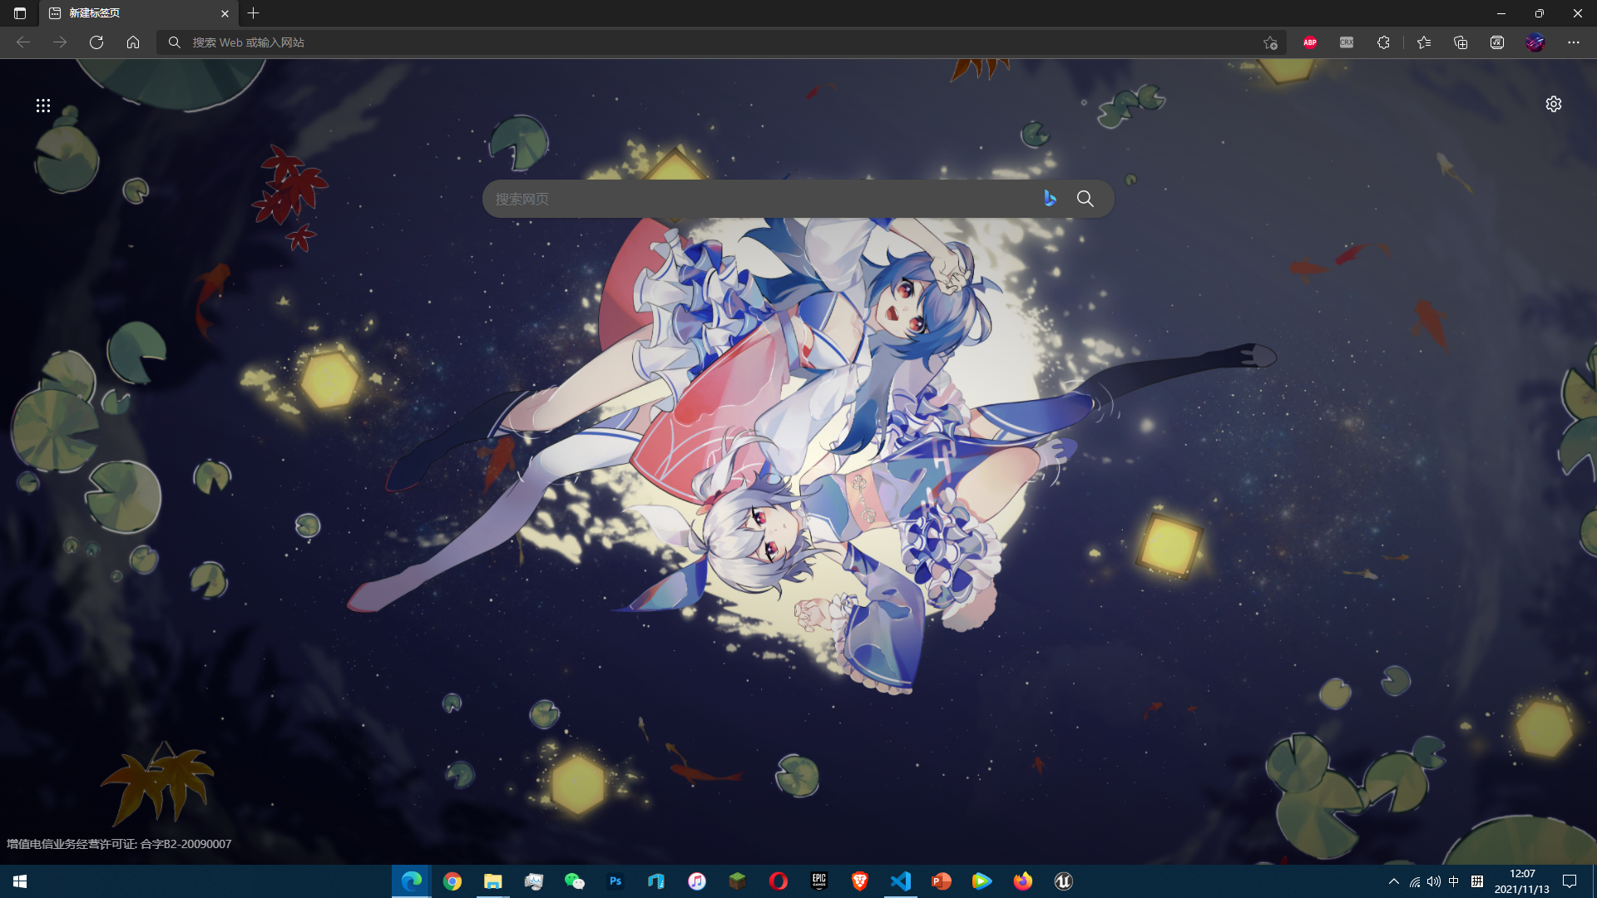The image size is (1597, 898).
Task: Click the search magnifier button
Action: 1085,199
